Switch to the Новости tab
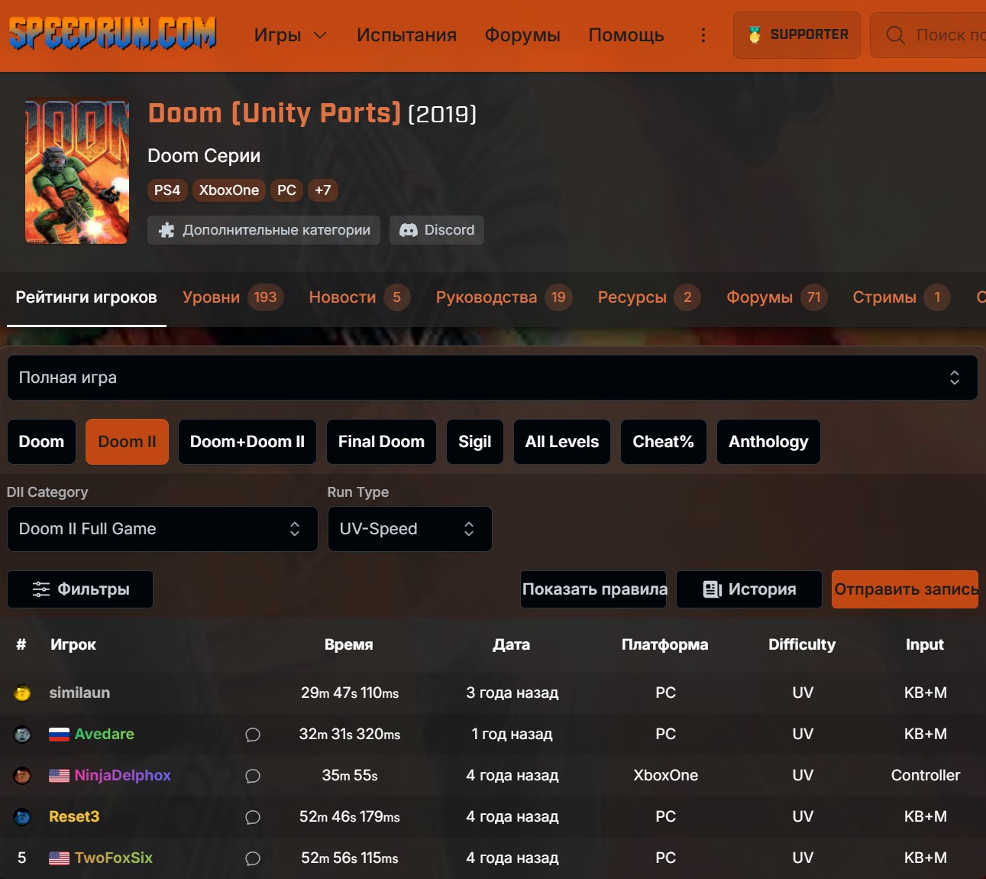The width and height of the screenshot is (986, 879). 359,297
